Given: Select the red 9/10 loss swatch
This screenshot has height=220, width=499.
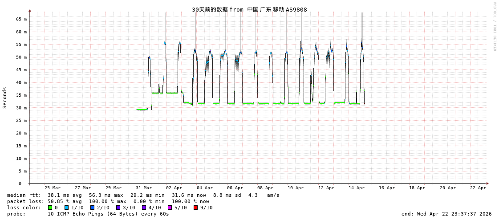Looking at the screenshot, I should [196, 208].
